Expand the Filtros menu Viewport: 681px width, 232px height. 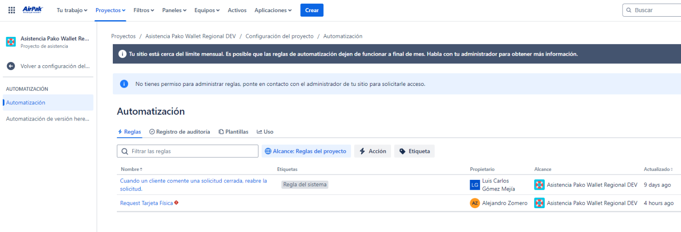(x=144, y=10)
